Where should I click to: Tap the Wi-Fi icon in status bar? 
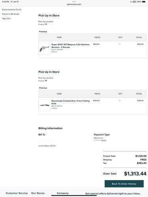tap(131, 2)
